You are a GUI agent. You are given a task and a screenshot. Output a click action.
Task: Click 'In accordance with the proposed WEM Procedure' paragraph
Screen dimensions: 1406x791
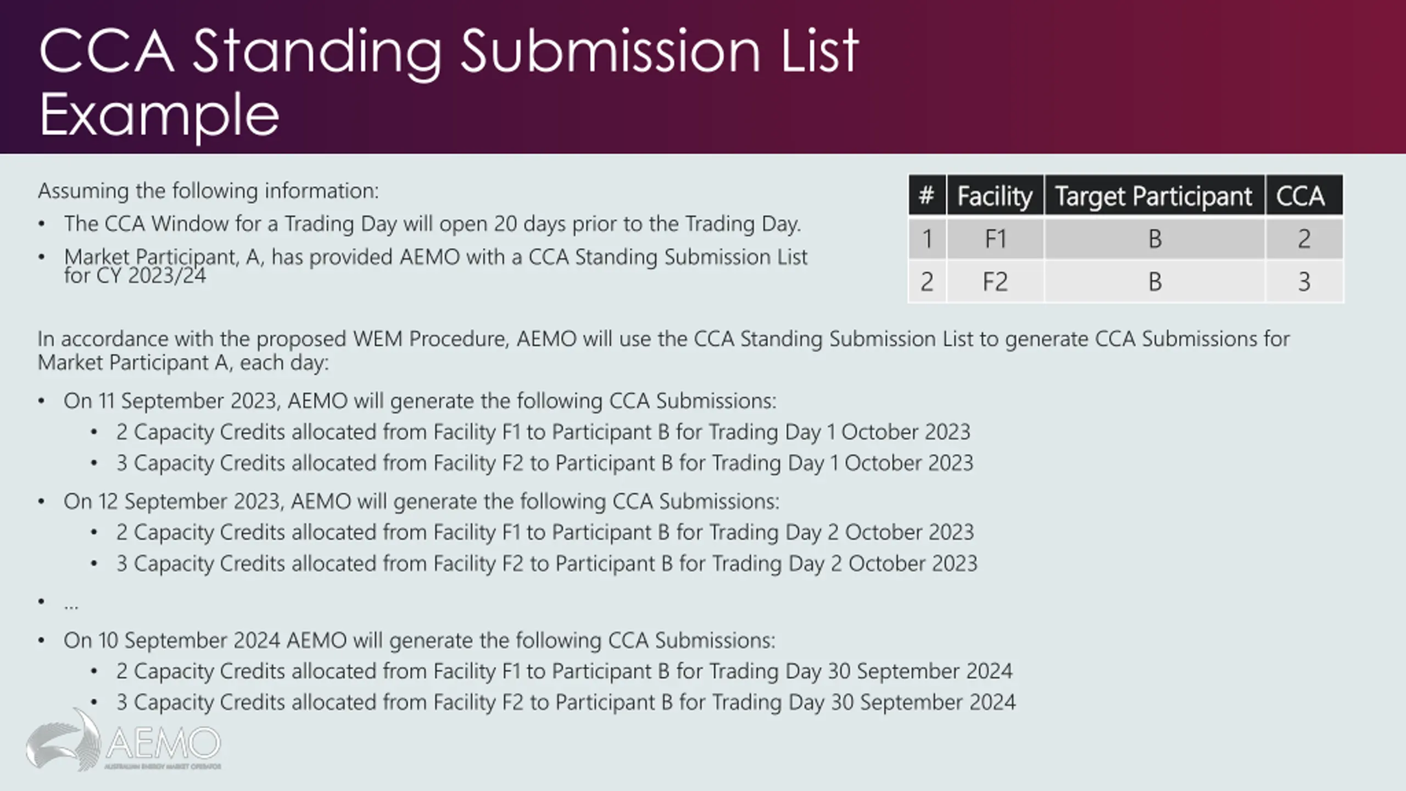pos(663,350)
